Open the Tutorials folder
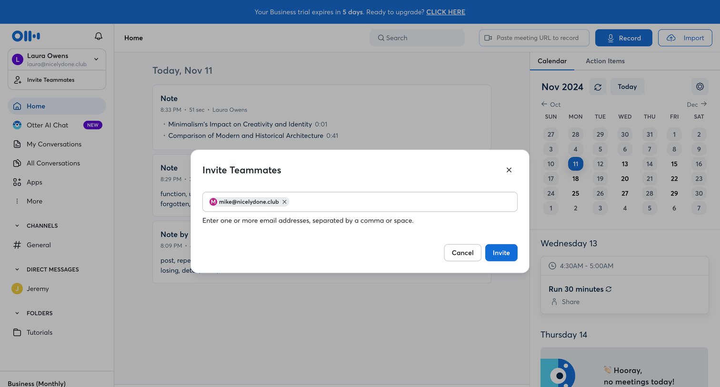The width and height of the screenshot is (720, 387). click(57, 332)
